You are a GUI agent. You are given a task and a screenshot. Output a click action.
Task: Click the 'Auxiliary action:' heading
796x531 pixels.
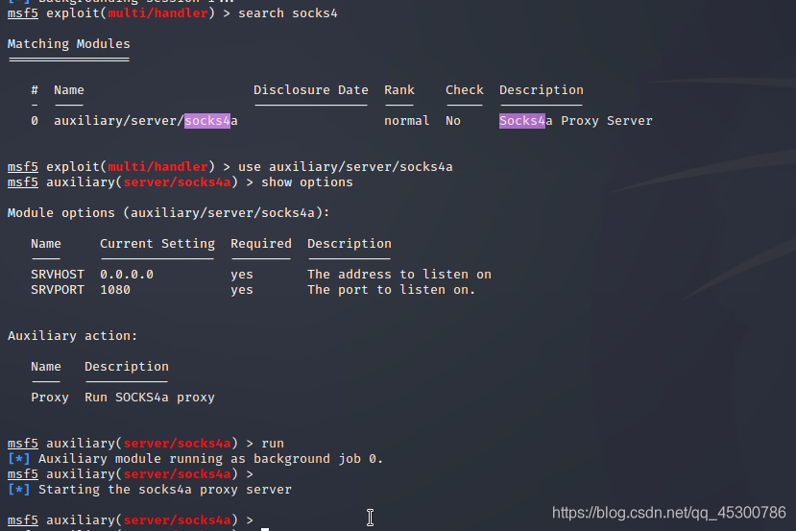pyautogui.click(x=72, y=336)
